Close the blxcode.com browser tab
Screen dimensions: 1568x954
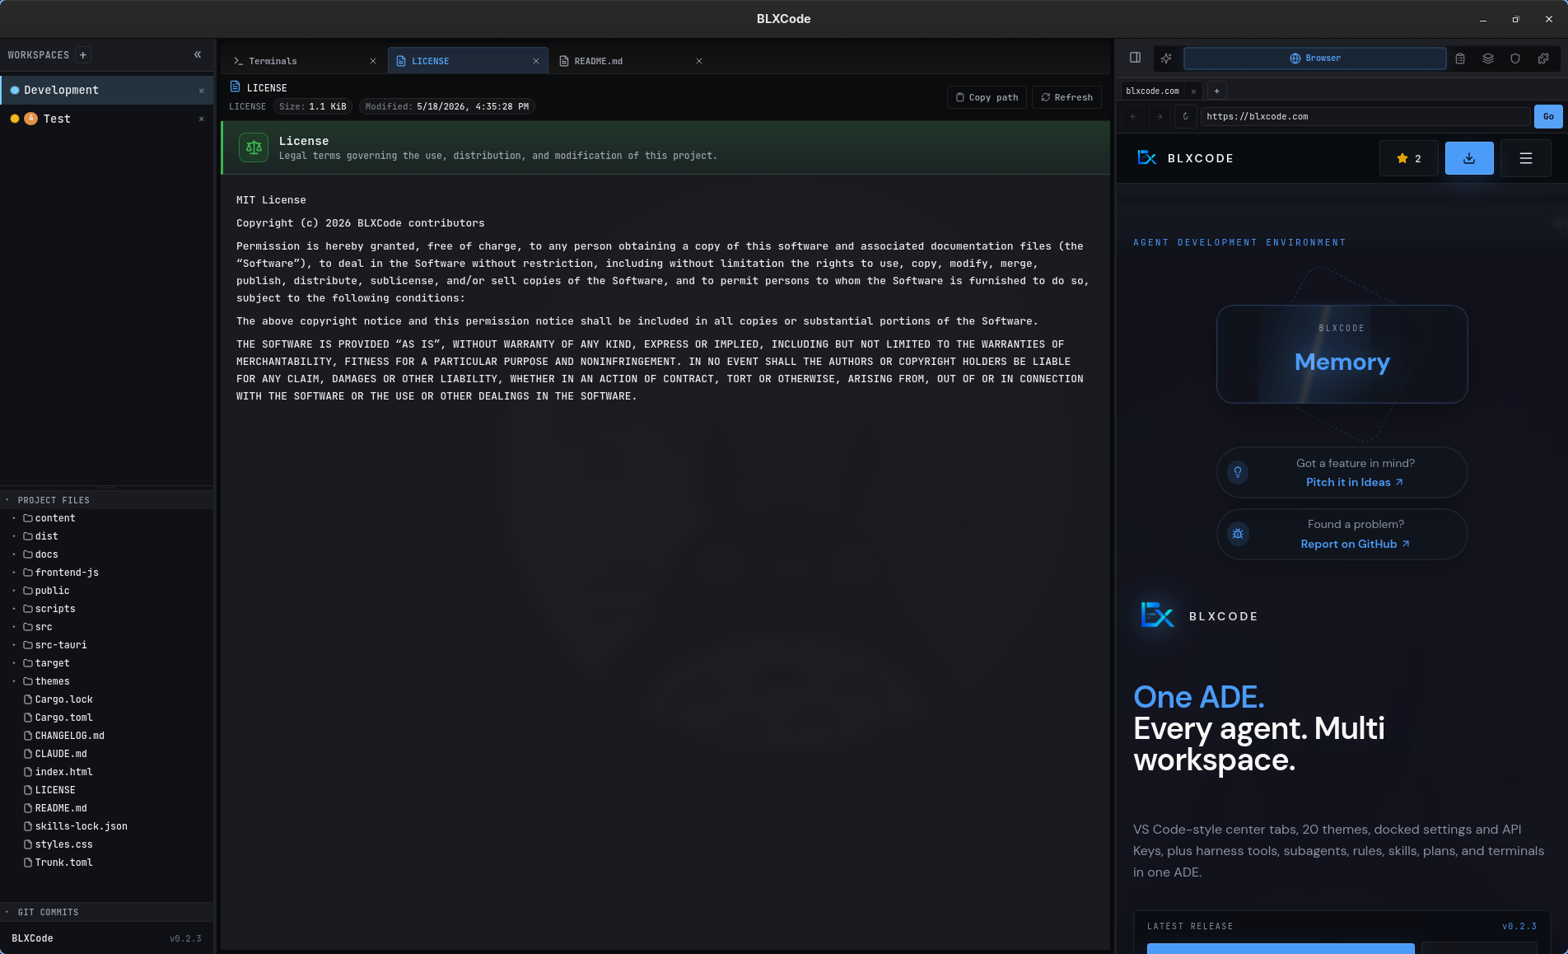point(1193,91)
